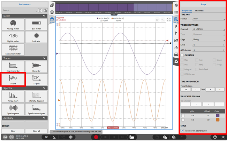Add a Spectrum analyzer instrument
Screen dimensions: 227x141
click(x=36, y=109)
